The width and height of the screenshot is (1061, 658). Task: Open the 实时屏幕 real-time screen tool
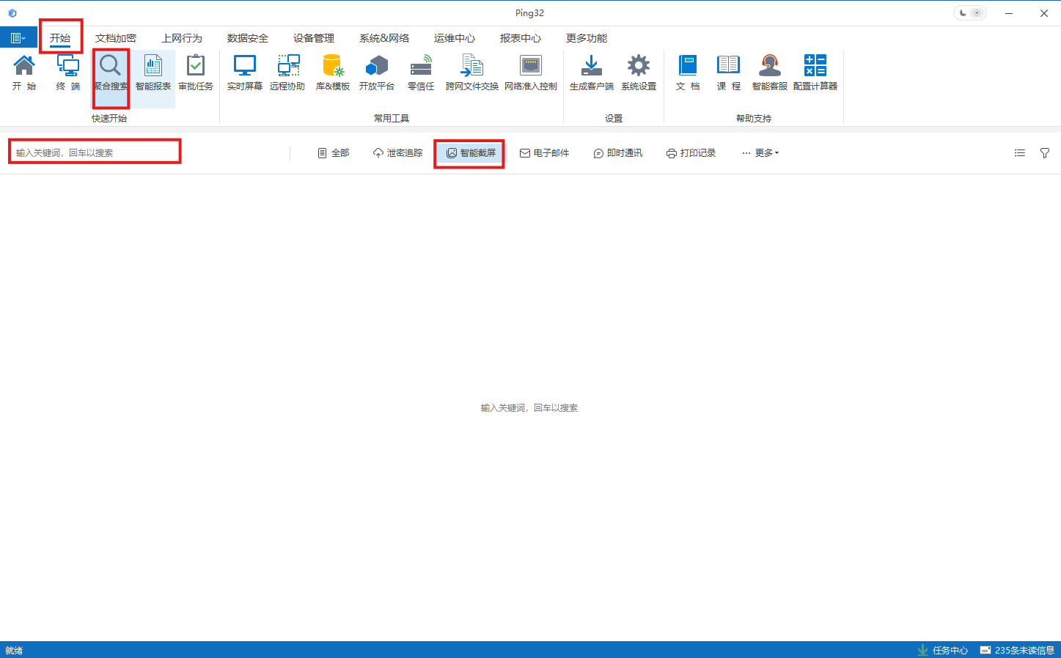(244, 72)
